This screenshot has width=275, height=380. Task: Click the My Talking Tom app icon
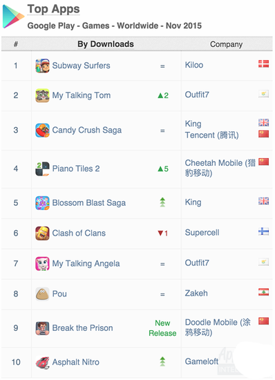[x=42, y=95]
